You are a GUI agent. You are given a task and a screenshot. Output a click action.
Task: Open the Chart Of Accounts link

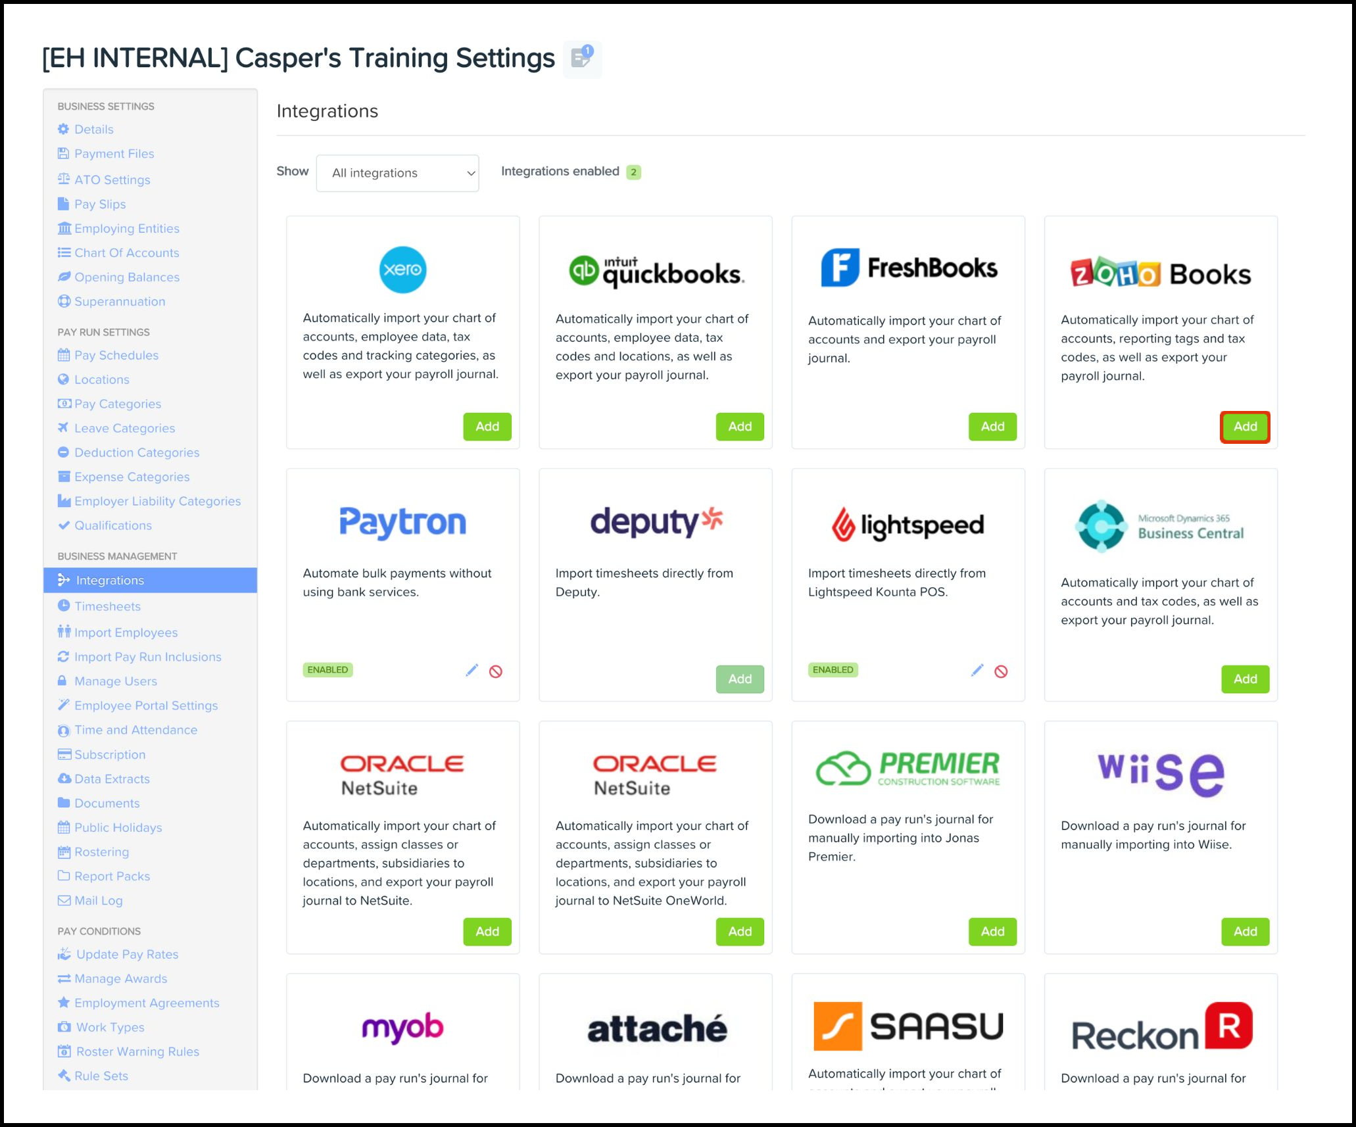pyautogui.click(x=126, y=252)
